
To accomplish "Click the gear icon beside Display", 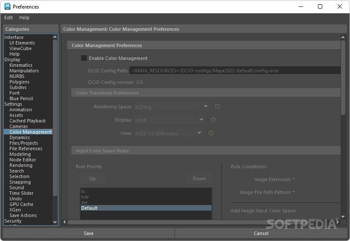I will pyautogui.click(x=213, y=120).
